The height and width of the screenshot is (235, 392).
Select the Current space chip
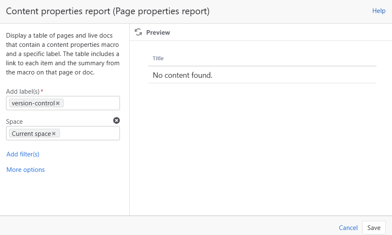tap(31, 134)
